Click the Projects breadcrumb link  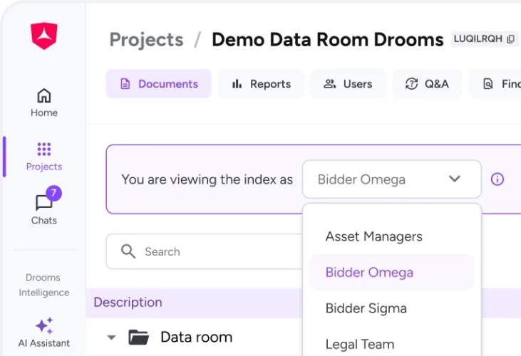pos(147,40)
